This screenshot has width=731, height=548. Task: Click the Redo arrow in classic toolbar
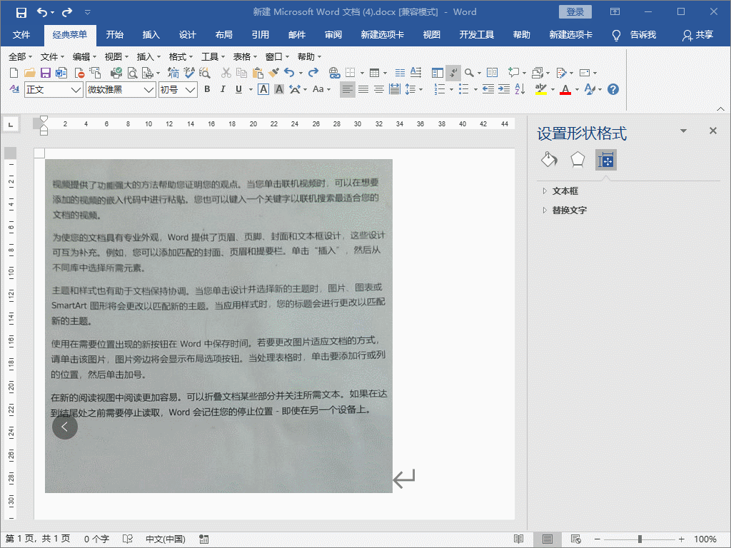[313, 73]
